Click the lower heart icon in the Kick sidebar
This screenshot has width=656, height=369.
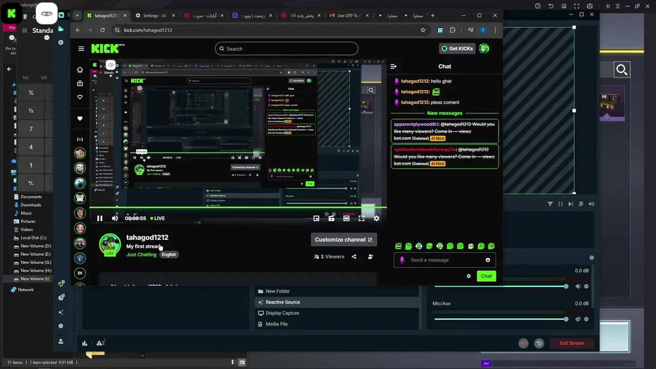pyautogui.click(x=79, y=118)
